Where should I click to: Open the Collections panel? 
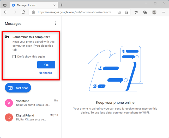(145, 12)
